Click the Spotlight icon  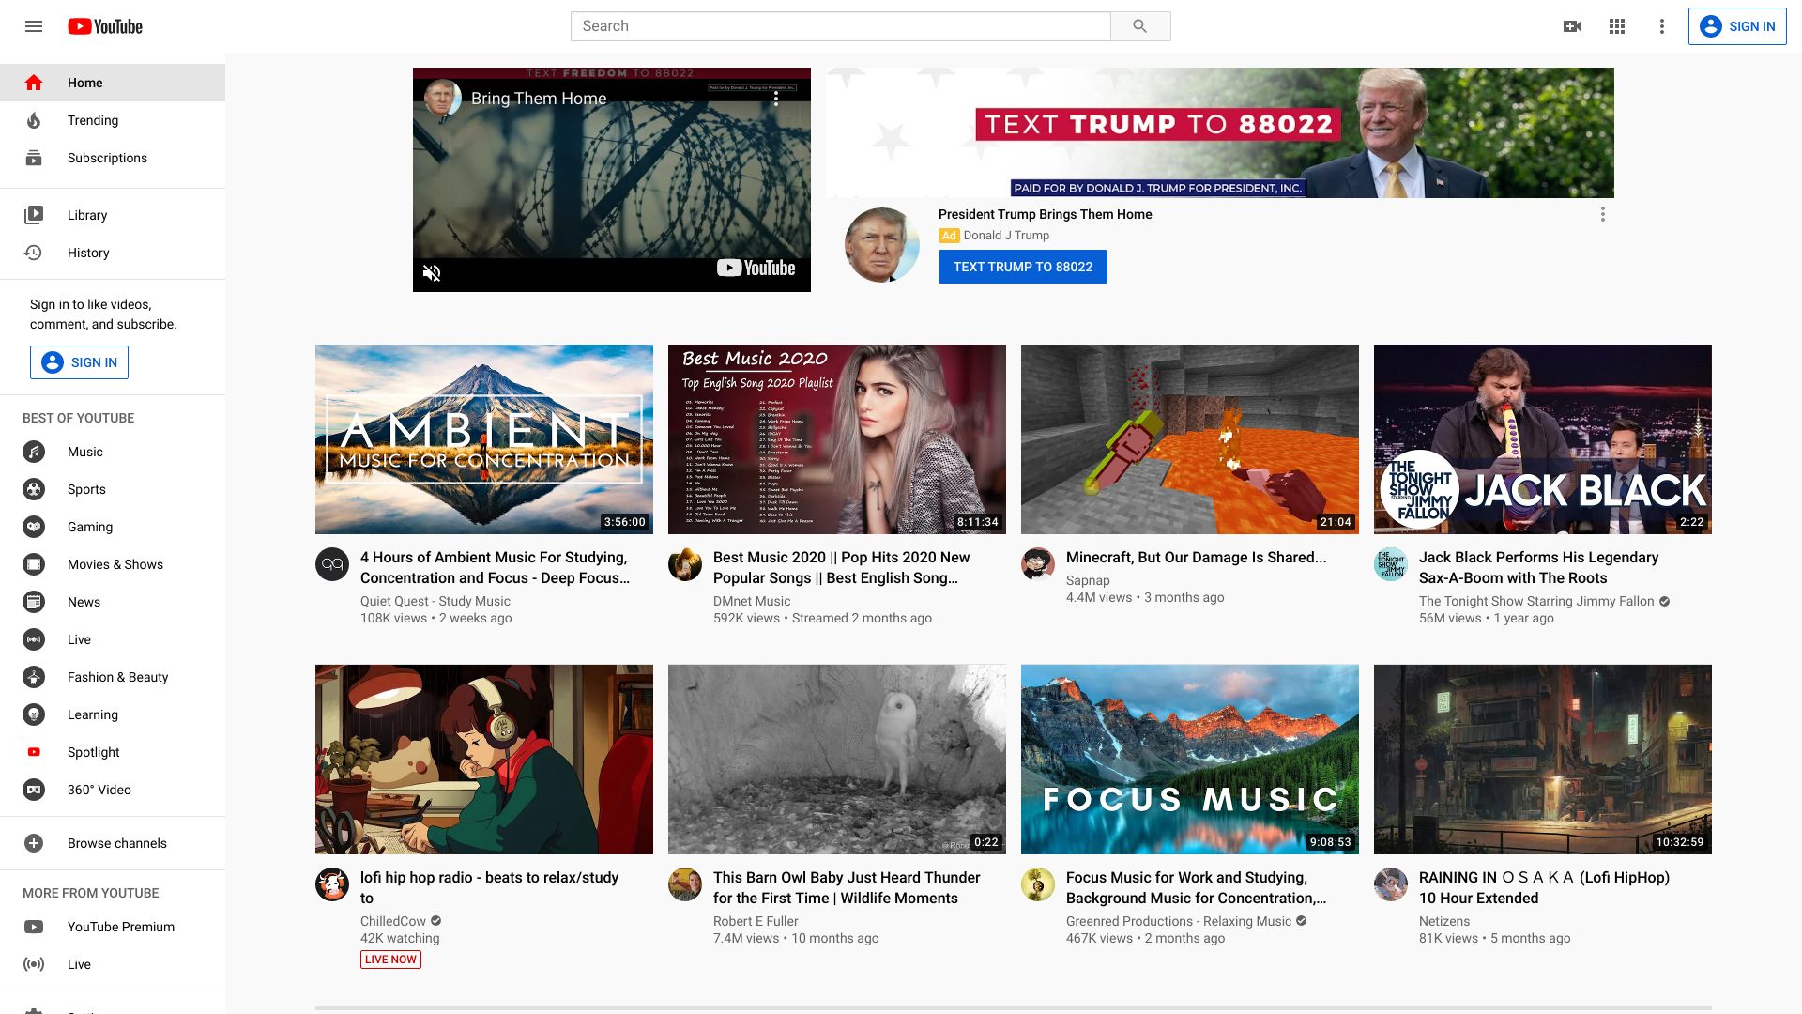coord(34,752)
